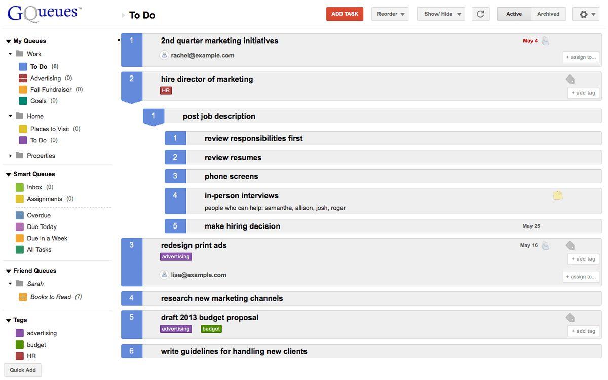Image resolution: width=608 pixels, height=380 pixels.
Task: Click the sticky note icon on in-person interviews
Action: 558,195
